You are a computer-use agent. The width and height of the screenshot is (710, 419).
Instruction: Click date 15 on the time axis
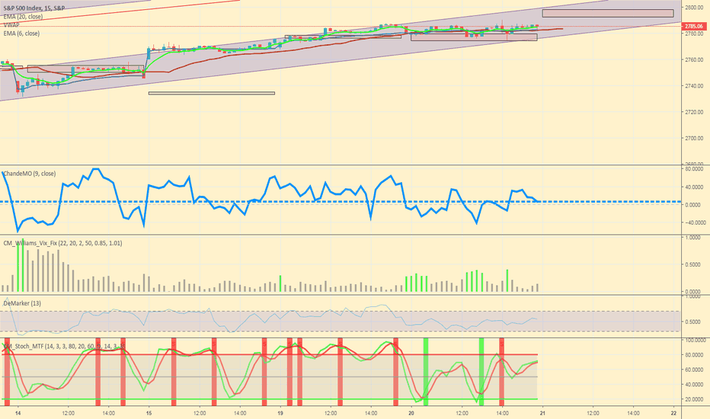(149, 413)
